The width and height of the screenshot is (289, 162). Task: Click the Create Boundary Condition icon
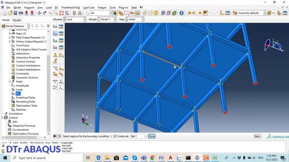click(55, 33)
